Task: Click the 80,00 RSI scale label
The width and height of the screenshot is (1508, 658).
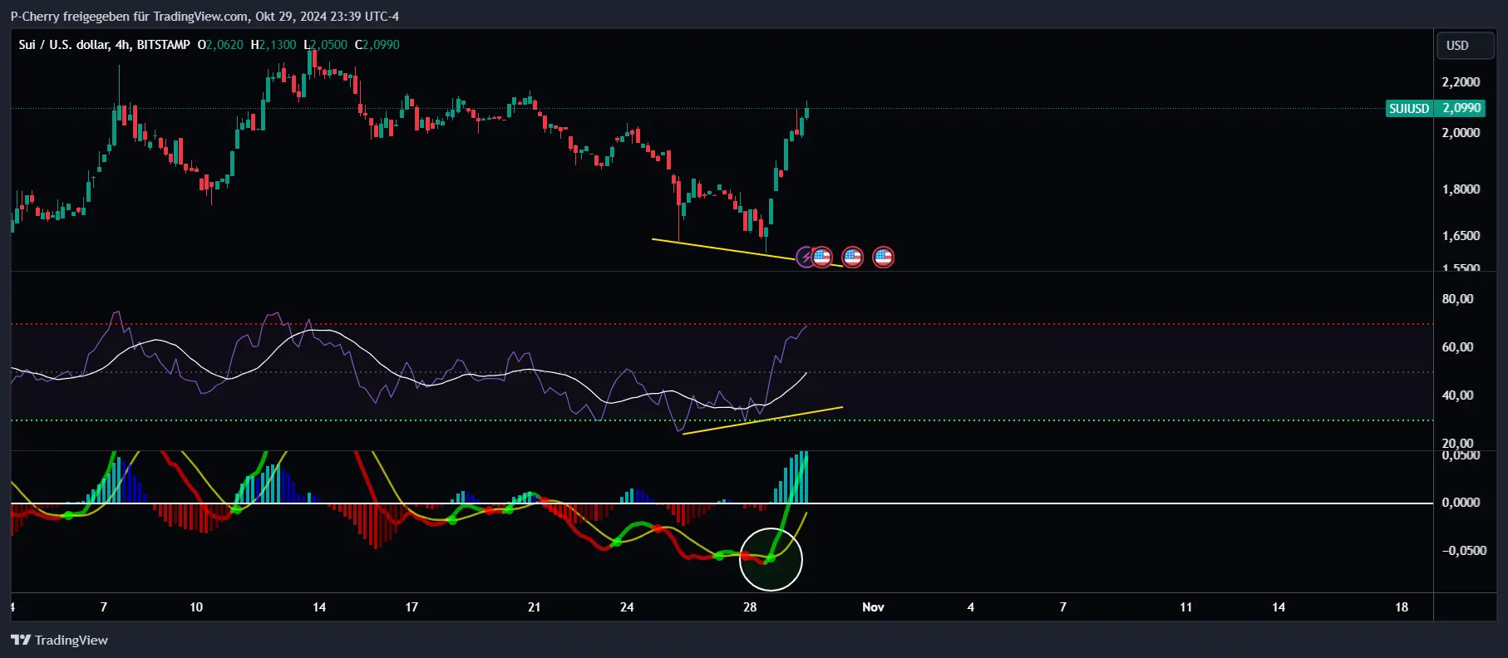Action: (x=1457, y=299)
